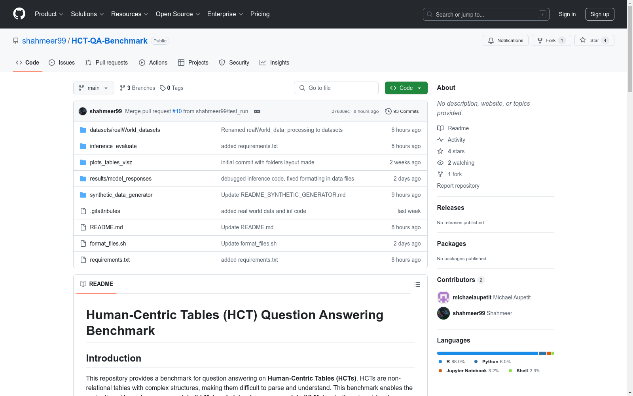Click the GitHub logo icon
The height and width of the screenshot is (396, 633).
coord(19,14)
